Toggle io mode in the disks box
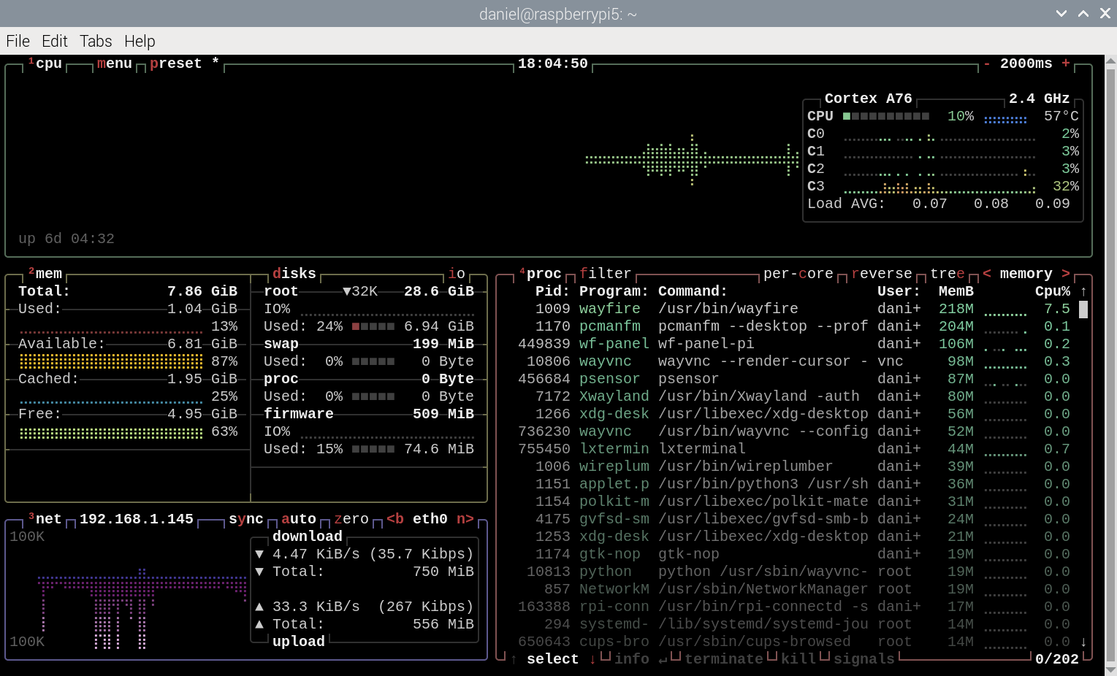The height and width of the screenshot is (676, 1117). (x=457, y=274)
